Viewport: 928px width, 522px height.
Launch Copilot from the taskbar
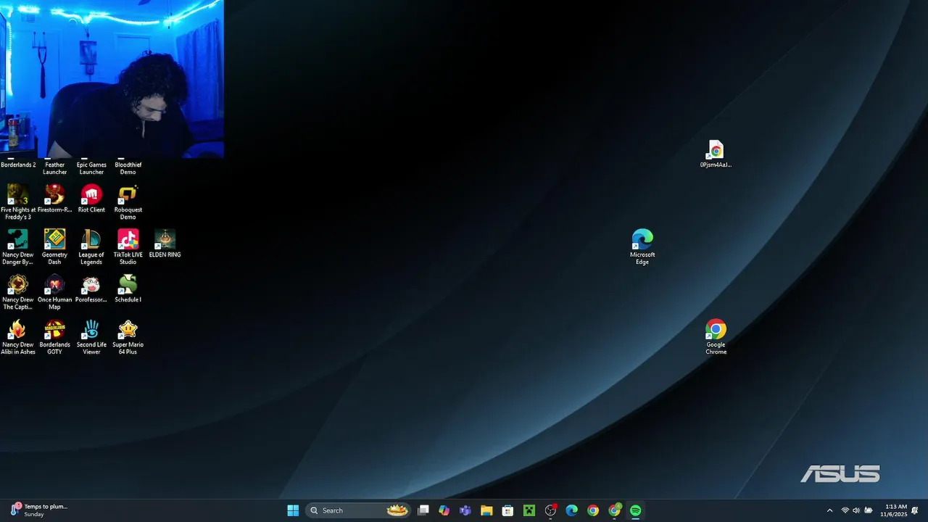point(444,510)
